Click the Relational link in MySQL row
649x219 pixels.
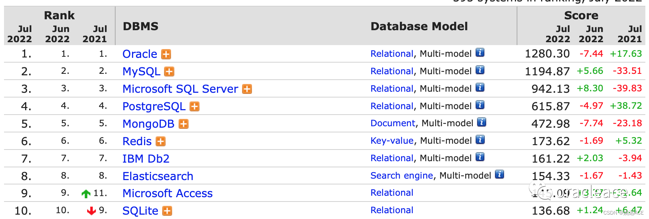click(392, 71)
